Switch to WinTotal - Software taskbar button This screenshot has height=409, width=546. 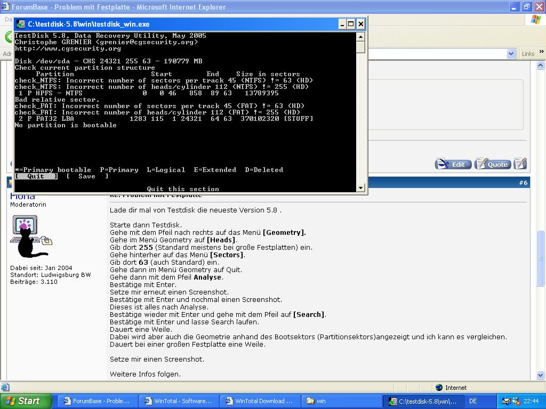178,401
